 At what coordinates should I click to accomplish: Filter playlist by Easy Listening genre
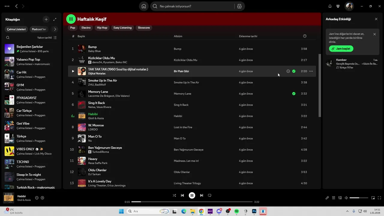[122, 28]
